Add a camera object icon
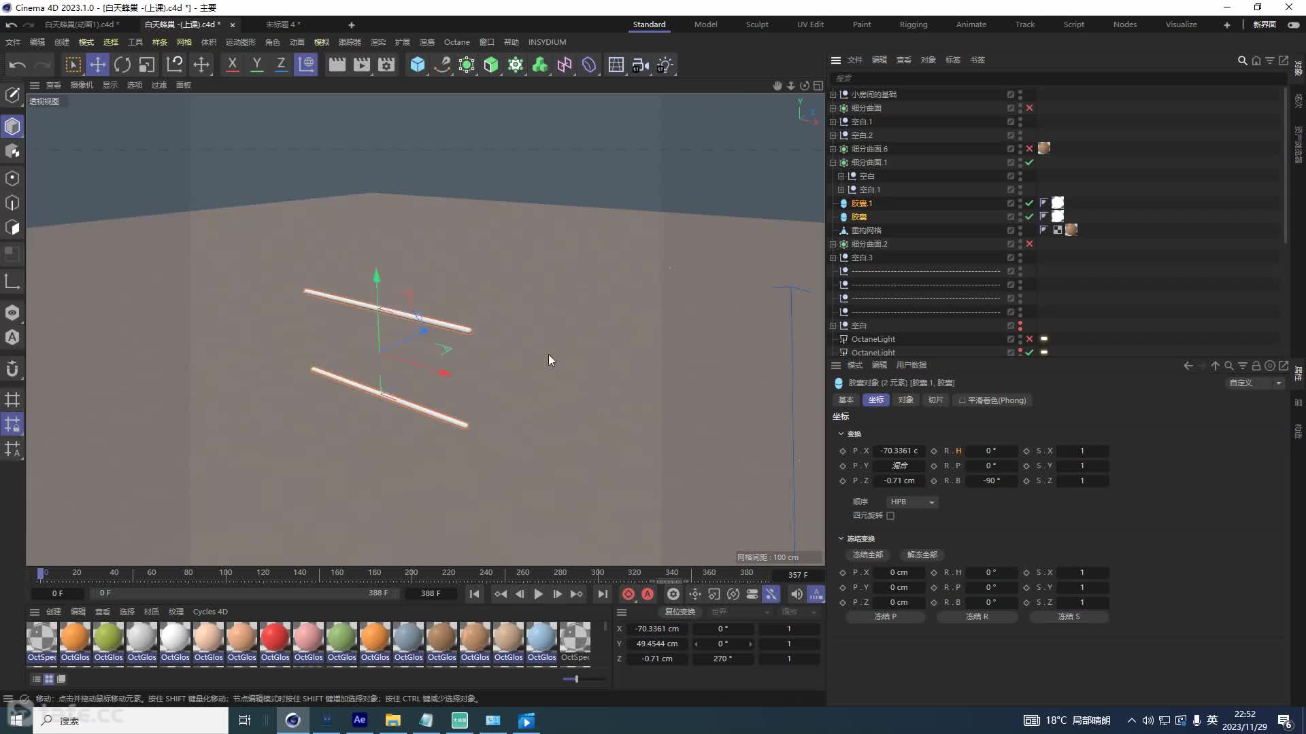The image size is (1306, 734). pyautogui.click(x=640, y=65)
